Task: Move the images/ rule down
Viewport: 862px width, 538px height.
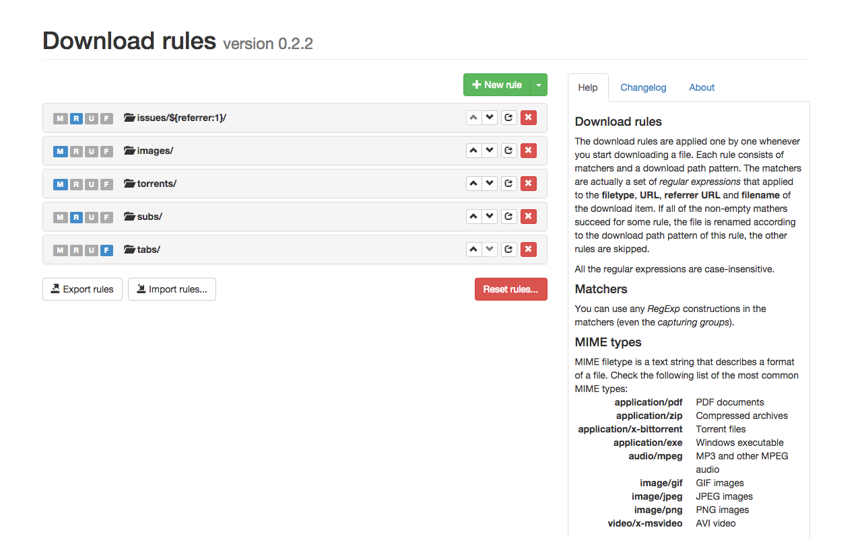Action: tap(490, 150)
